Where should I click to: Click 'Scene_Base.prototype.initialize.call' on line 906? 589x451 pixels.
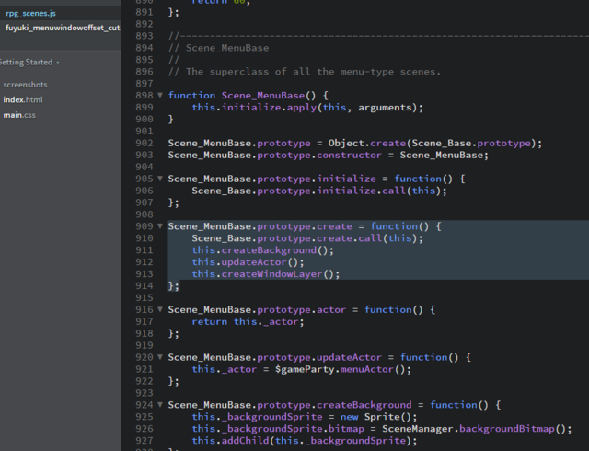298,191
